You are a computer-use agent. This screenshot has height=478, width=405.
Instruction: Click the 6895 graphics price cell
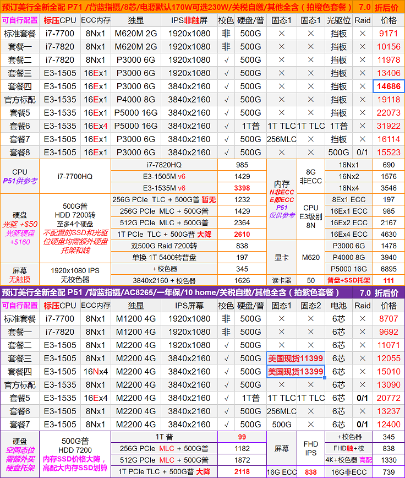point(388,269)
